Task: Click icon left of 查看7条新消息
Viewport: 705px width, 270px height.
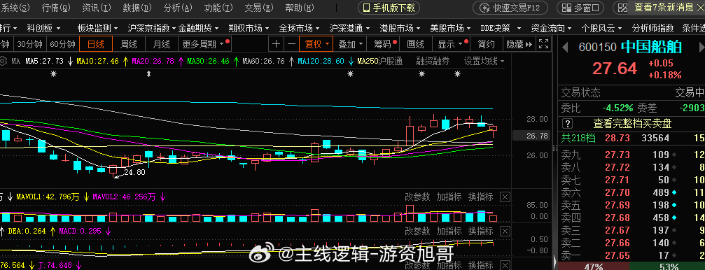Action: pyautogui.click(x=622, y=8)
